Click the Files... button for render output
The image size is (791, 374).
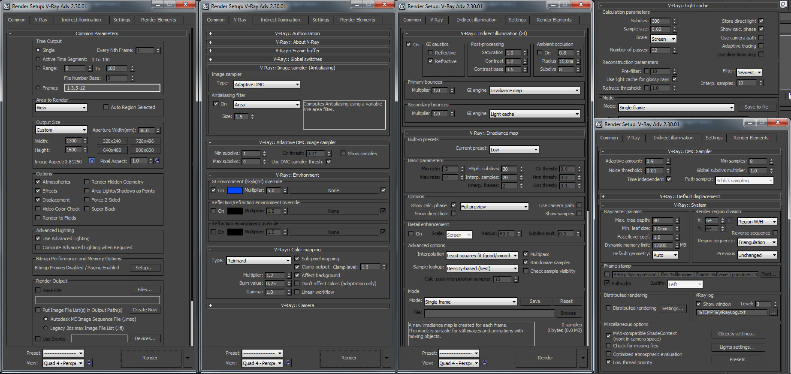point(145,290)
